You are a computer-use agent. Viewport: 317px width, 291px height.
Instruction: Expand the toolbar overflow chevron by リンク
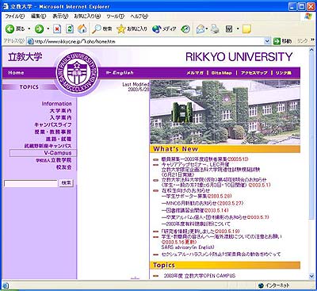tap(312, 40)
